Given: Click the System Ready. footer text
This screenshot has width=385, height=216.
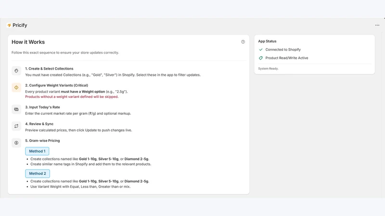Looking at the screenshot, I should point(268,69).
